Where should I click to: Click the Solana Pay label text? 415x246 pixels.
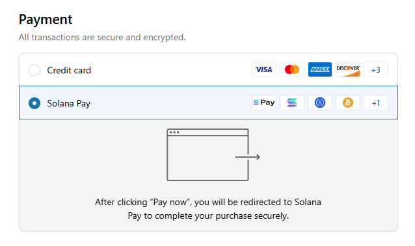(68, 103)
